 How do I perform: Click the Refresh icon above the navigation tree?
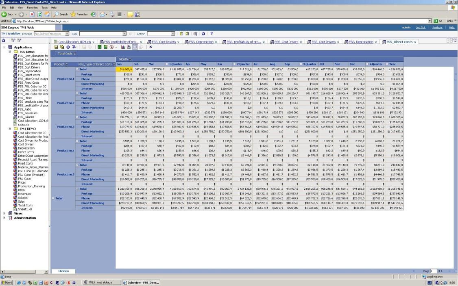(x=4, y=41)
